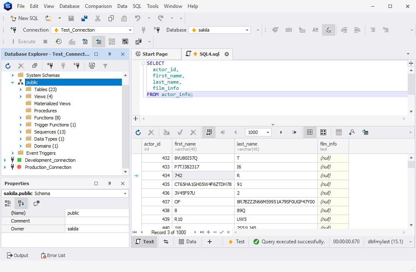
Task: Click the swap views arrows icon
Action: [166, 242]
